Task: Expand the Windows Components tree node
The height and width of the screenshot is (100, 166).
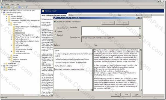Action: pos(9,60)
